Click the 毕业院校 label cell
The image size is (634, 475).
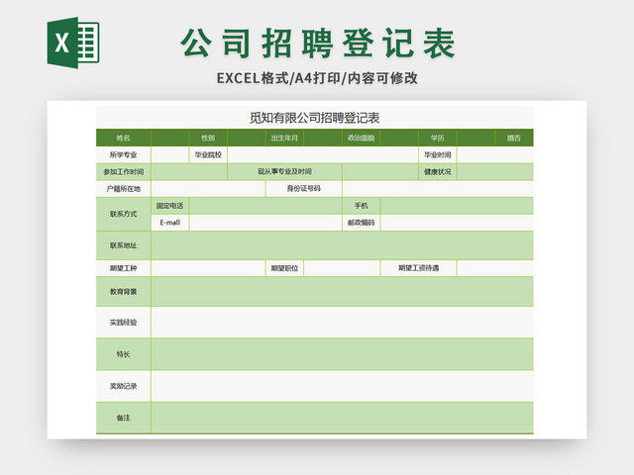pyautogui.click(x=208, y=154)
